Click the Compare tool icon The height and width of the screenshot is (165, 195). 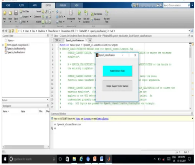tap(21, 17)
